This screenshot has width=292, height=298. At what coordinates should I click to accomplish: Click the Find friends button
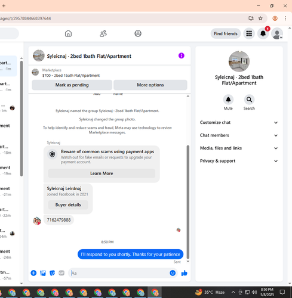pyautogui.click(x=226, y=33)
